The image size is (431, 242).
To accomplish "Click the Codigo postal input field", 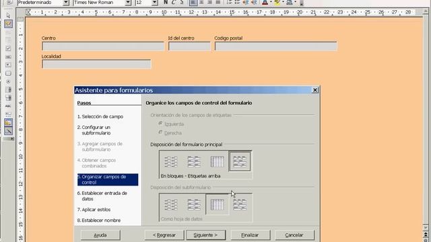I will coord(275,46).
